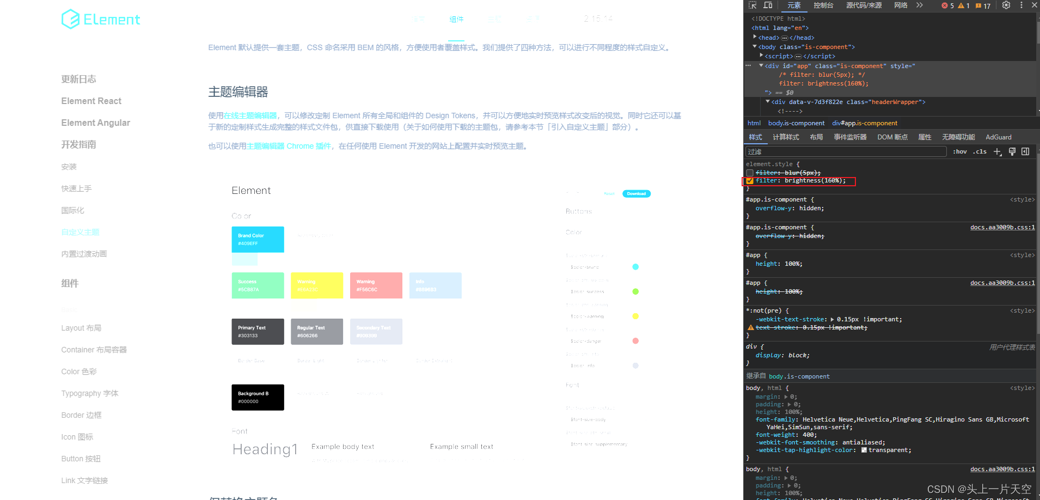Open the 计算样式 pane
The height and width of the screenshot is (500, 1040).
(785, 137)
